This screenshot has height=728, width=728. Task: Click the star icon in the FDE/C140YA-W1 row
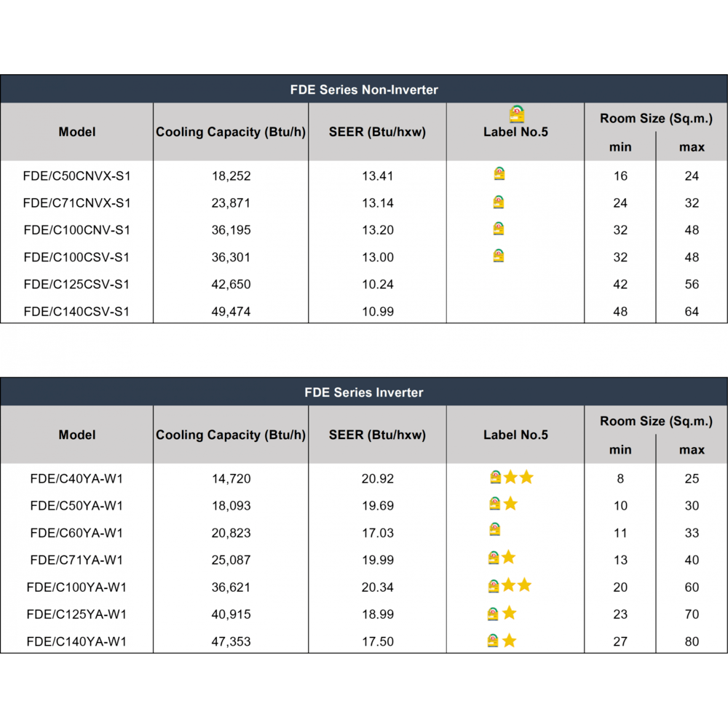coord(510,641)
